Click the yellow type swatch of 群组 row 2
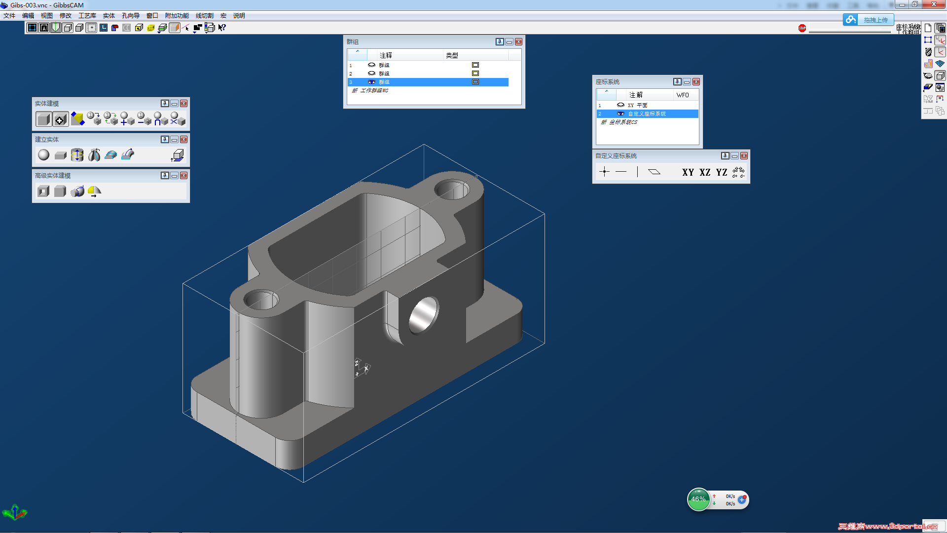Image resolution: width=947 pixels, height=533 pixels. coord(475,74)
